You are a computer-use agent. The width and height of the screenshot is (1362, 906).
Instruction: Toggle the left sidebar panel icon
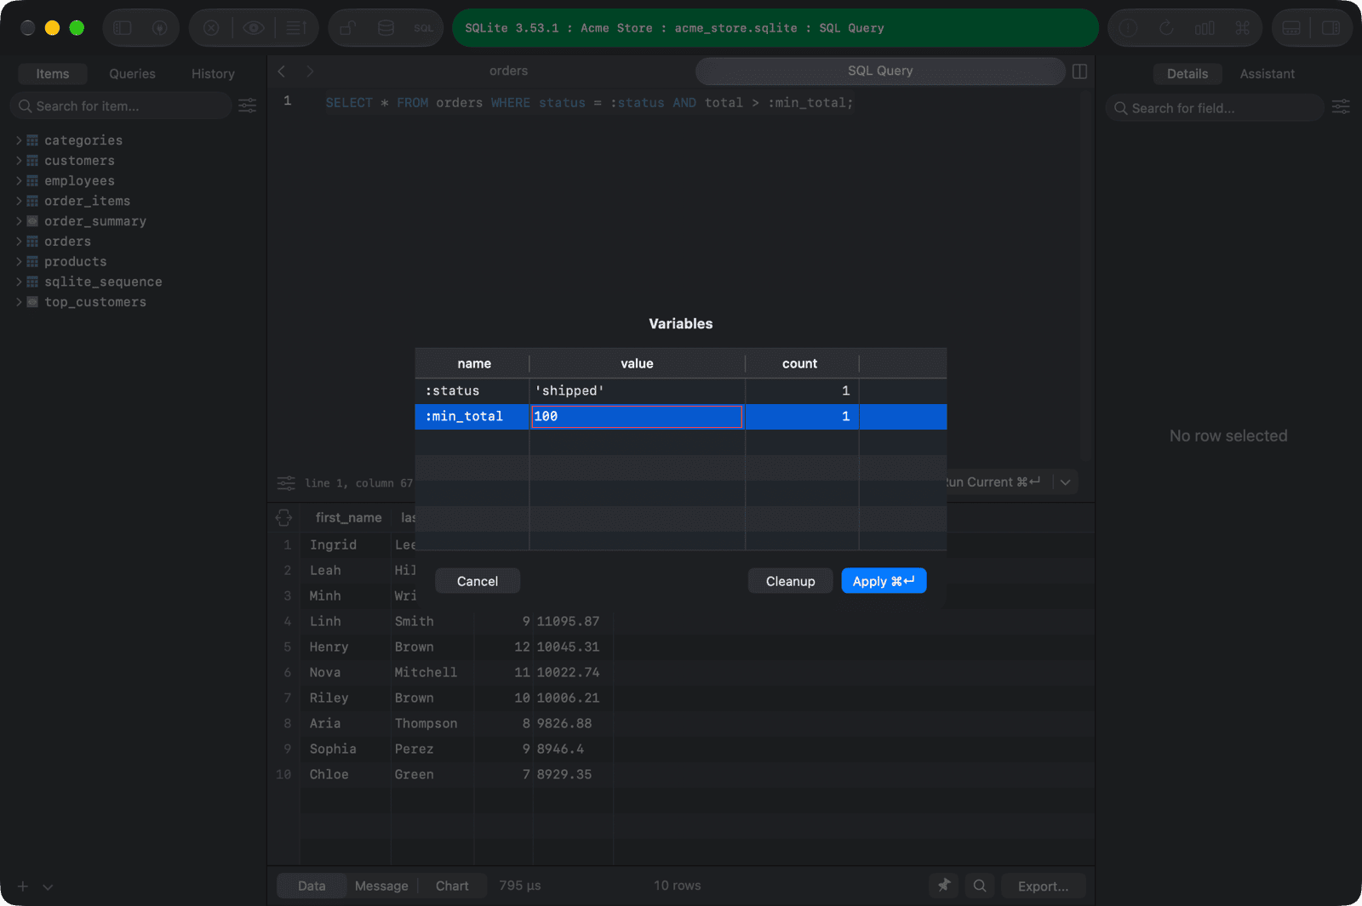(x=123, y=28)
